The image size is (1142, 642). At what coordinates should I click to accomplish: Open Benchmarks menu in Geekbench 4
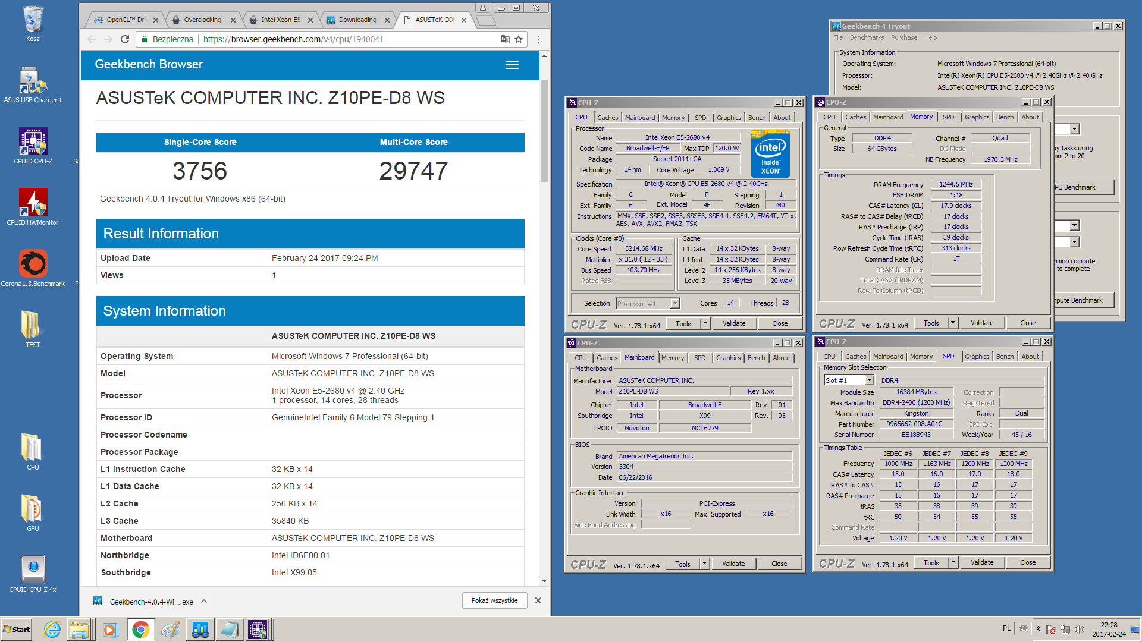click(867, 37)
